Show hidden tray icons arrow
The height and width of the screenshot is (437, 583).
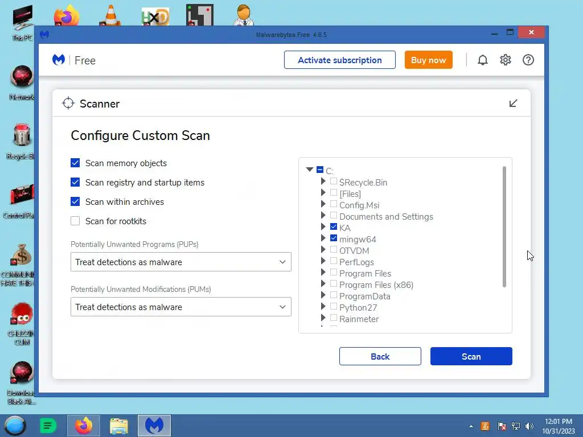[x=471, y=426]
